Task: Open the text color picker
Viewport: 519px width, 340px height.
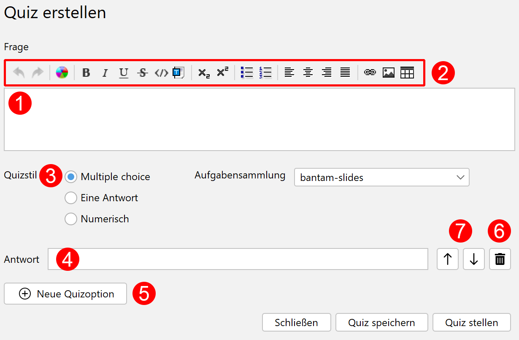Action: click(x=62, y=72)
